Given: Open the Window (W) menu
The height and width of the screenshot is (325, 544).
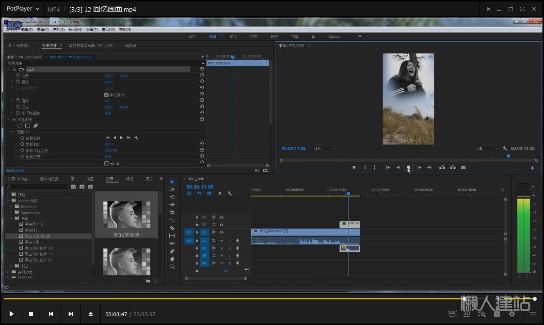Looking at the screenshot, I should pyautogui.click(x=108, y=30).
